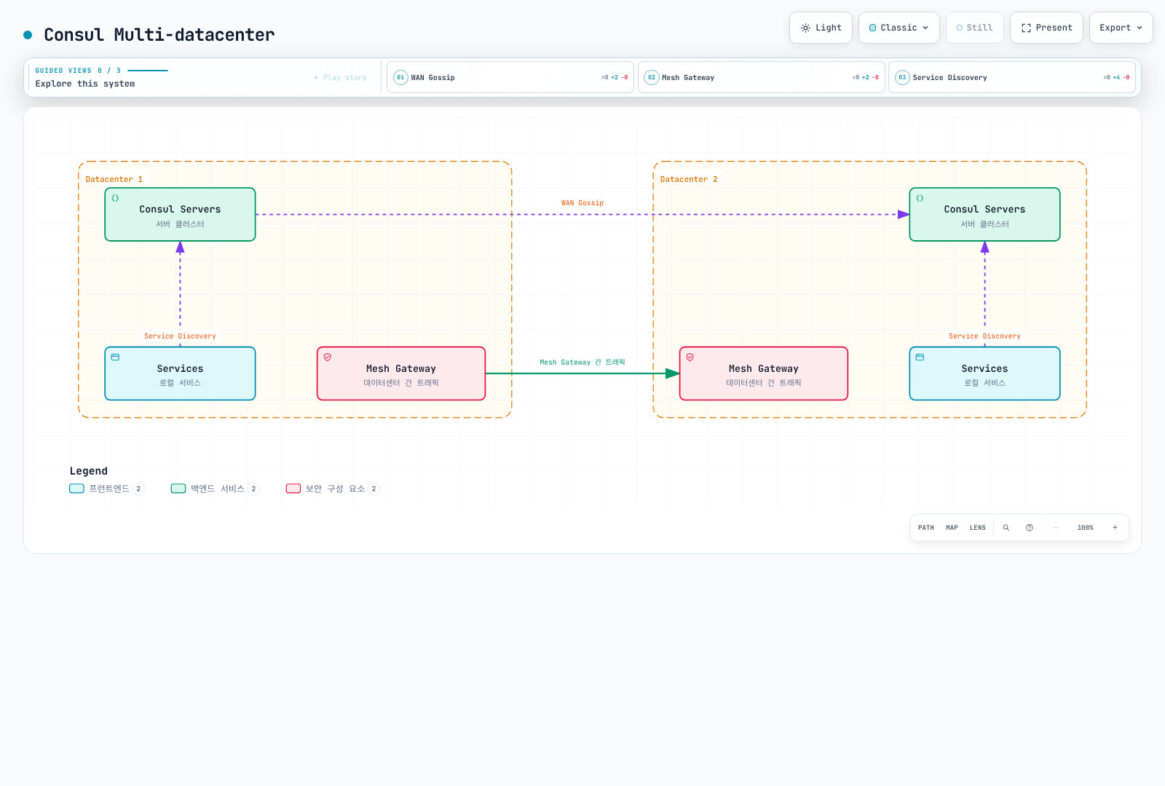The image size is (1165, 786).
Task: Click the Legend heading
Action: [89, 471]
